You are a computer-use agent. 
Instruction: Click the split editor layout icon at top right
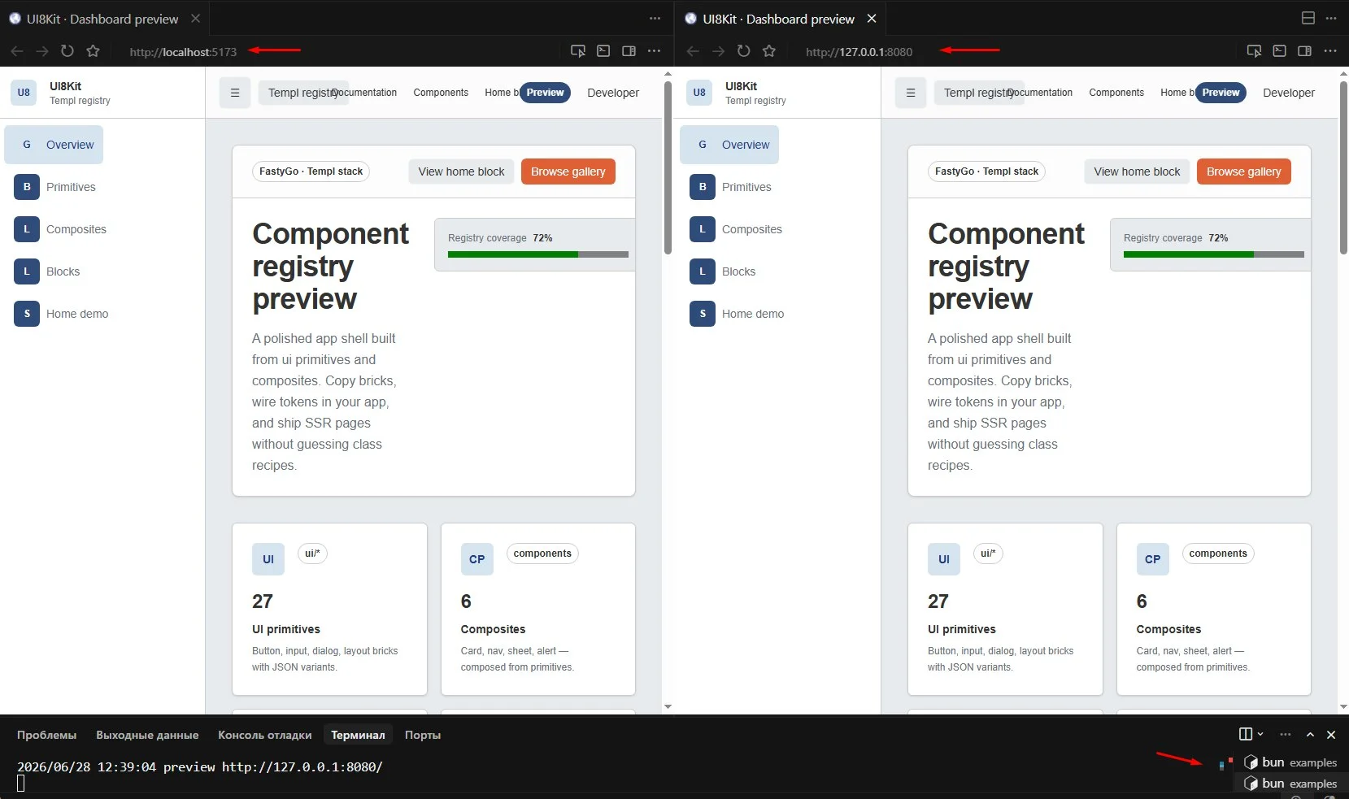[1308, 18]
